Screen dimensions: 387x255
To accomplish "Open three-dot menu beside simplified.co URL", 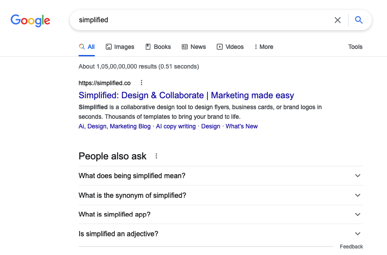I will (x=142, y=83).
